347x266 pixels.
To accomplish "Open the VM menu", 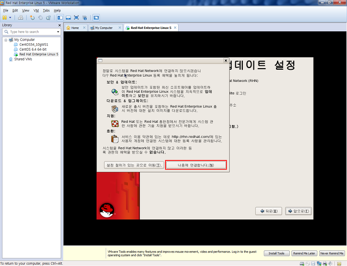I will coord(36,10).
